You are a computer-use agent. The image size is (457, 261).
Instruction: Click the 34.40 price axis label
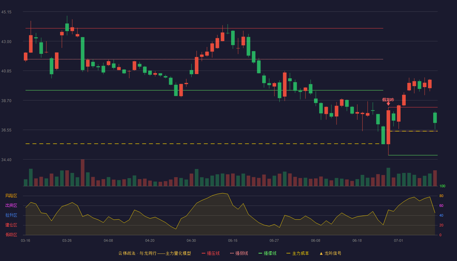tap(6, 160)
